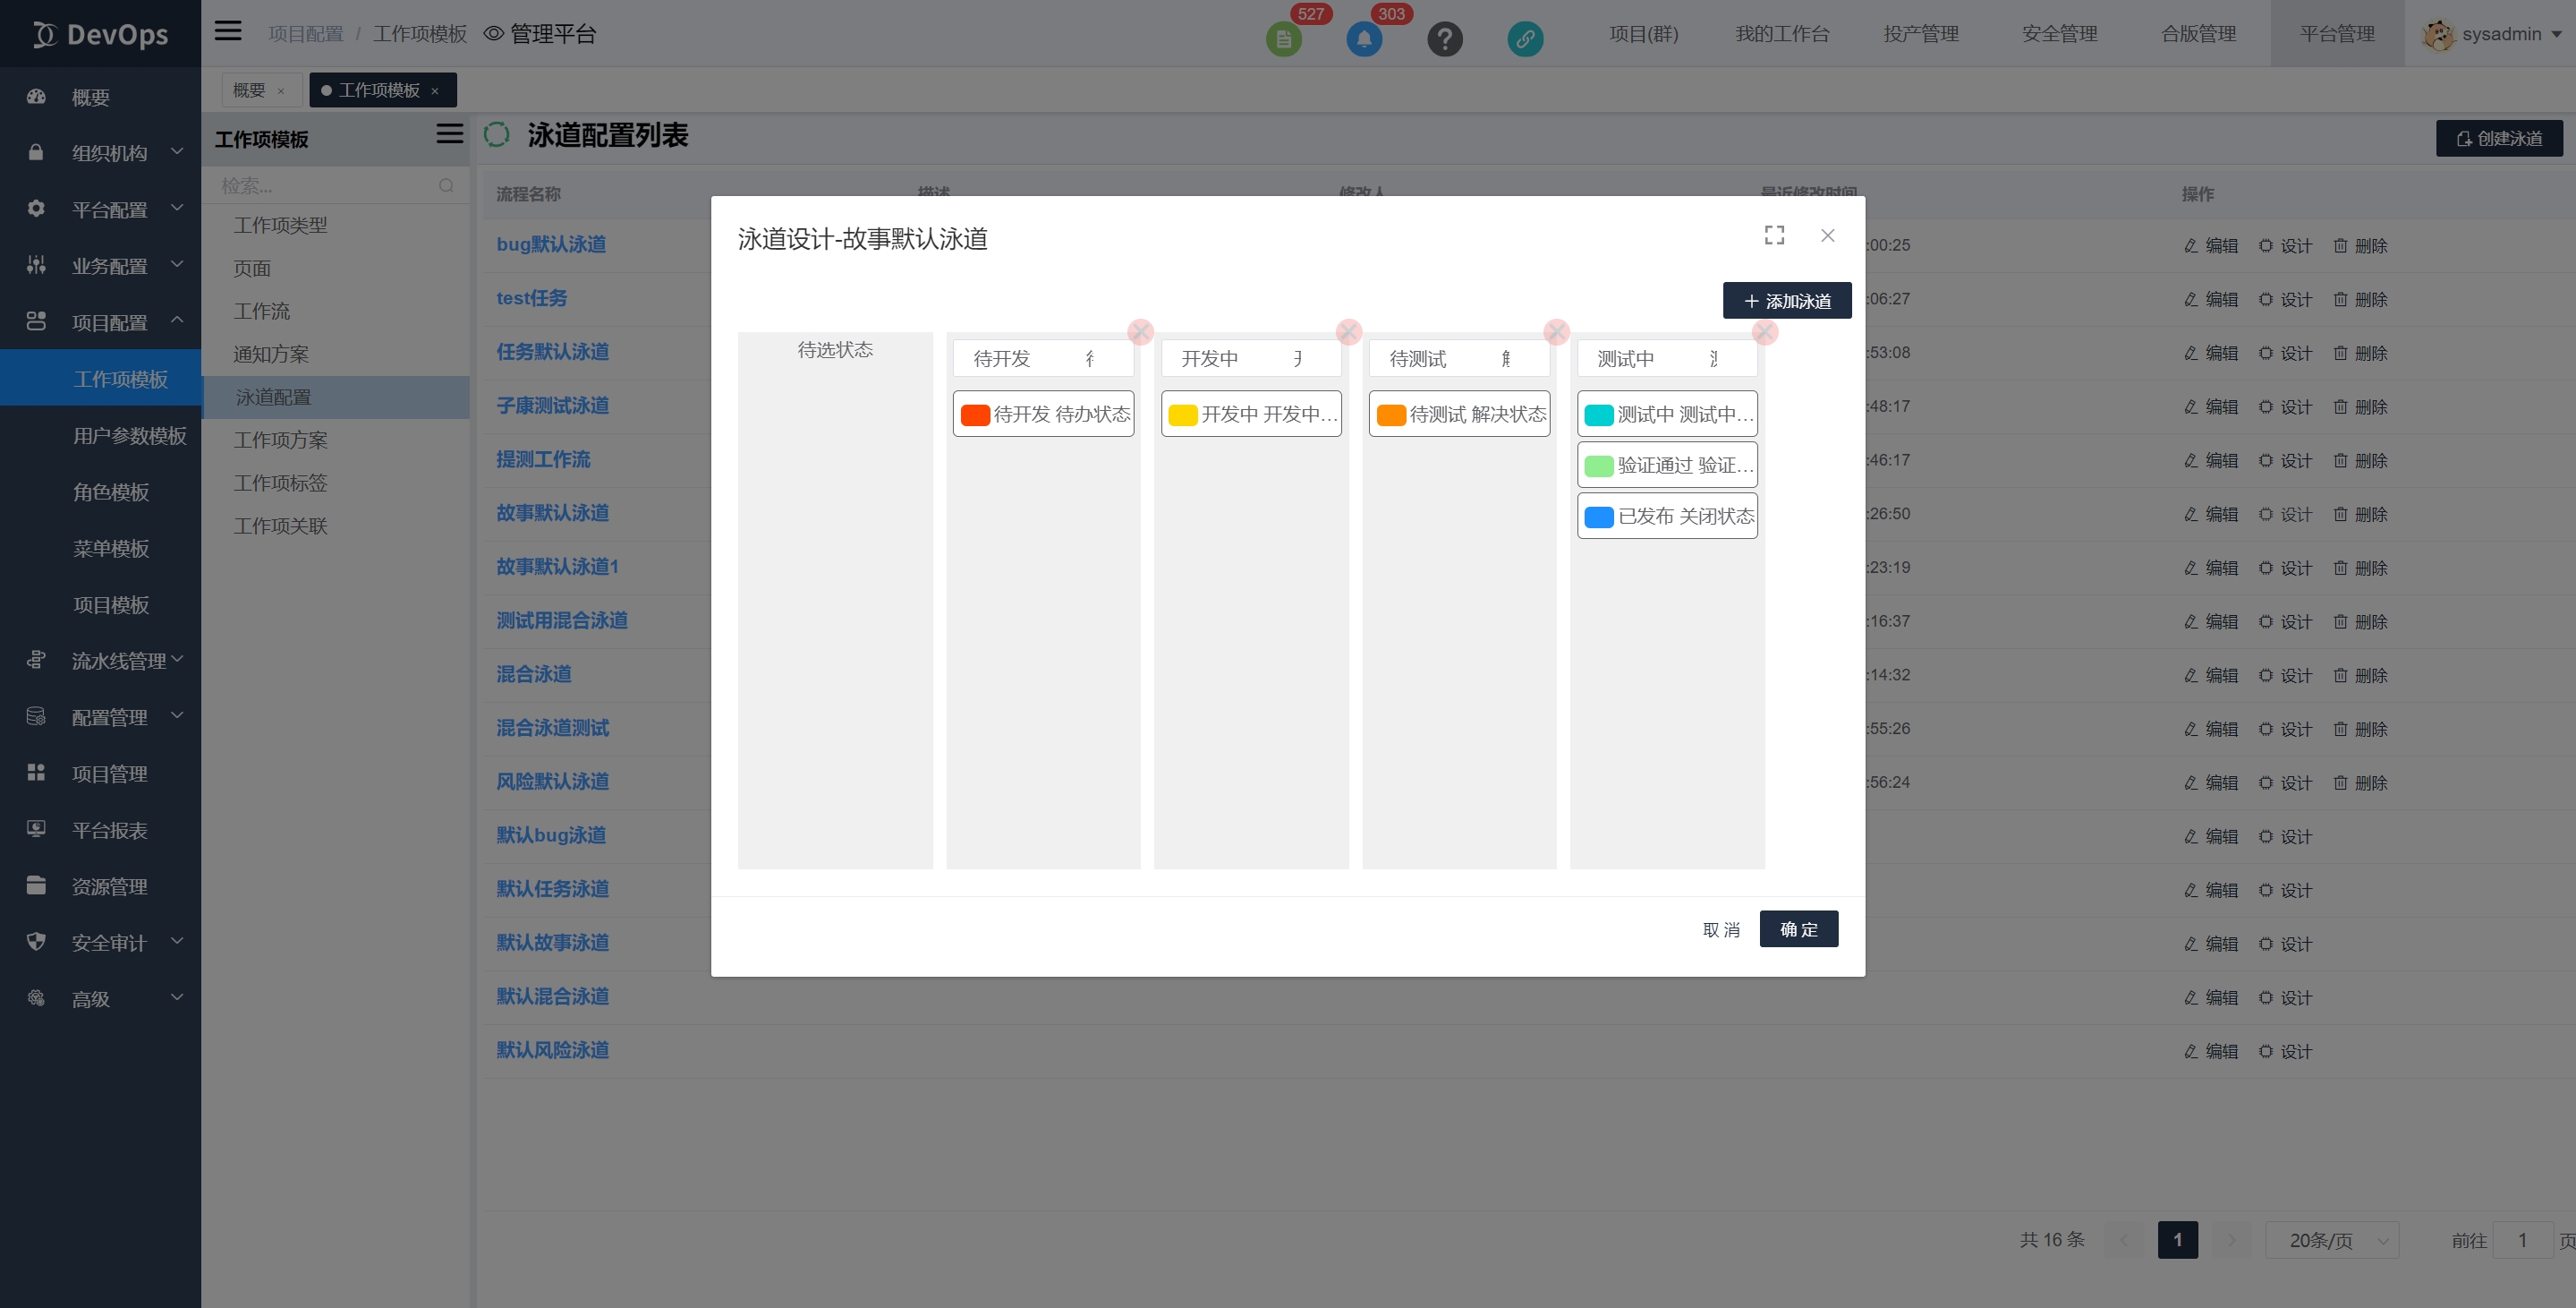Toggle the hamburger menu beside DevOps logo
Viewport: 2576px width, 1308px height.
tap(228, 31)
